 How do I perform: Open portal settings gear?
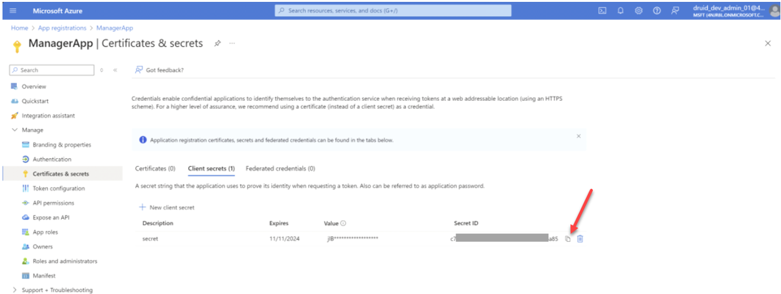(639, 11)
